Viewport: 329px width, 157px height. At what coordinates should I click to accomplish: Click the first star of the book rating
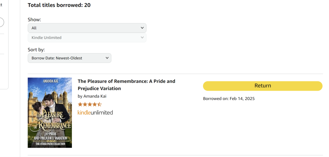click(80, 104)
